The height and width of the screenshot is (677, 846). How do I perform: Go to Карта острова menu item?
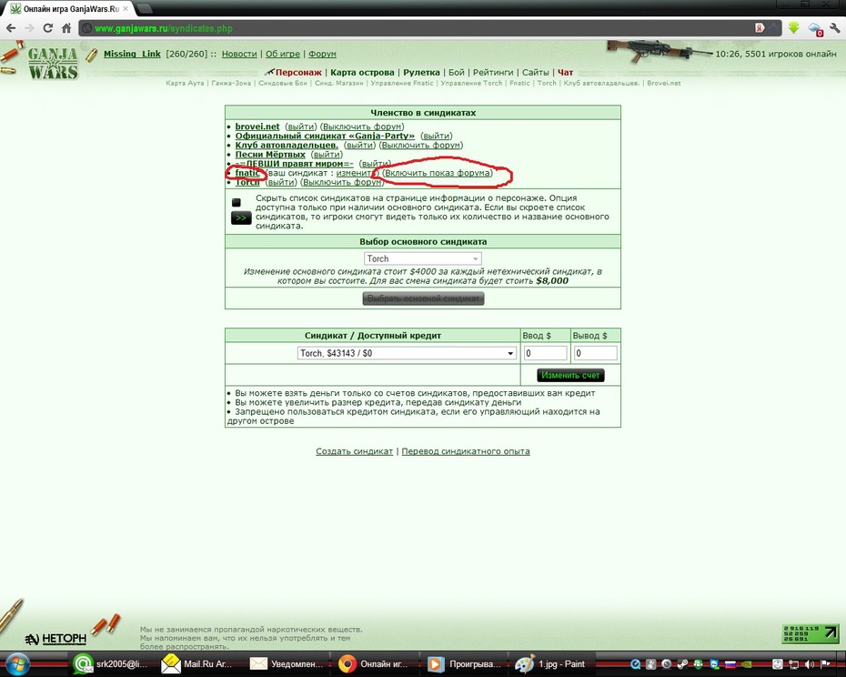[x=362, y=73]
